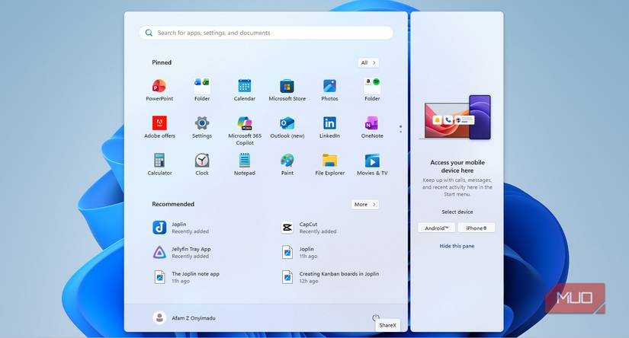Launch the Calendar app
This screenshot has width=629, height=338.
tap(244, 90)
